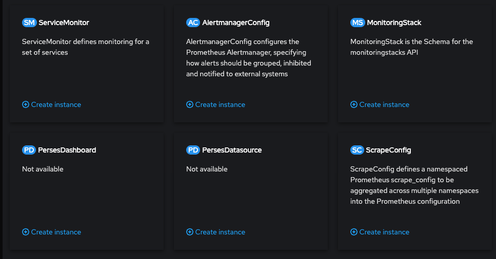Screen dimensions: 496x259
Task: Click the SM badge icon for ServiceMonitor
Action: click(x=29, y=23)
